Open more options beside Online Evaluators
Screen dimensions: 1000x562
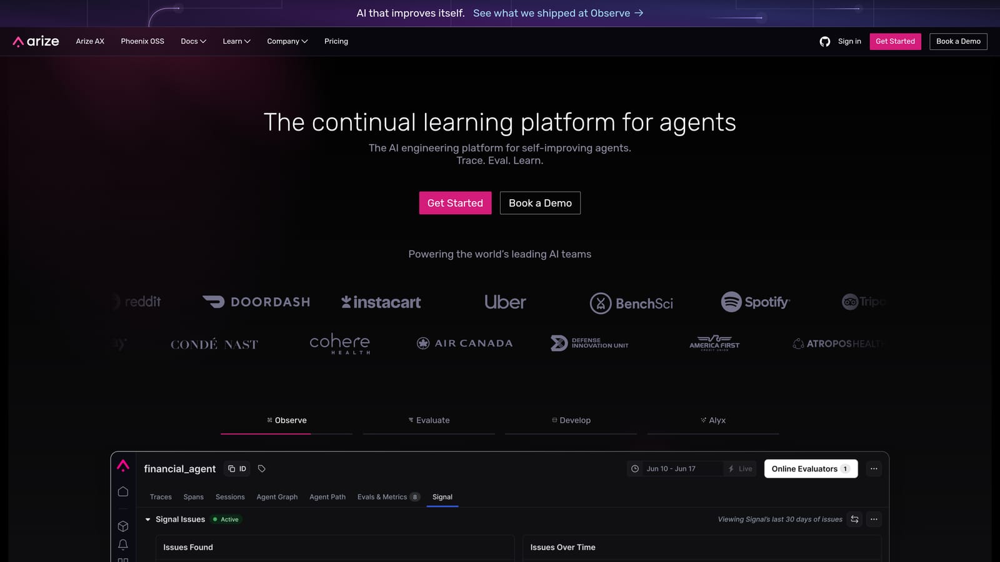(x=874, y=469)
